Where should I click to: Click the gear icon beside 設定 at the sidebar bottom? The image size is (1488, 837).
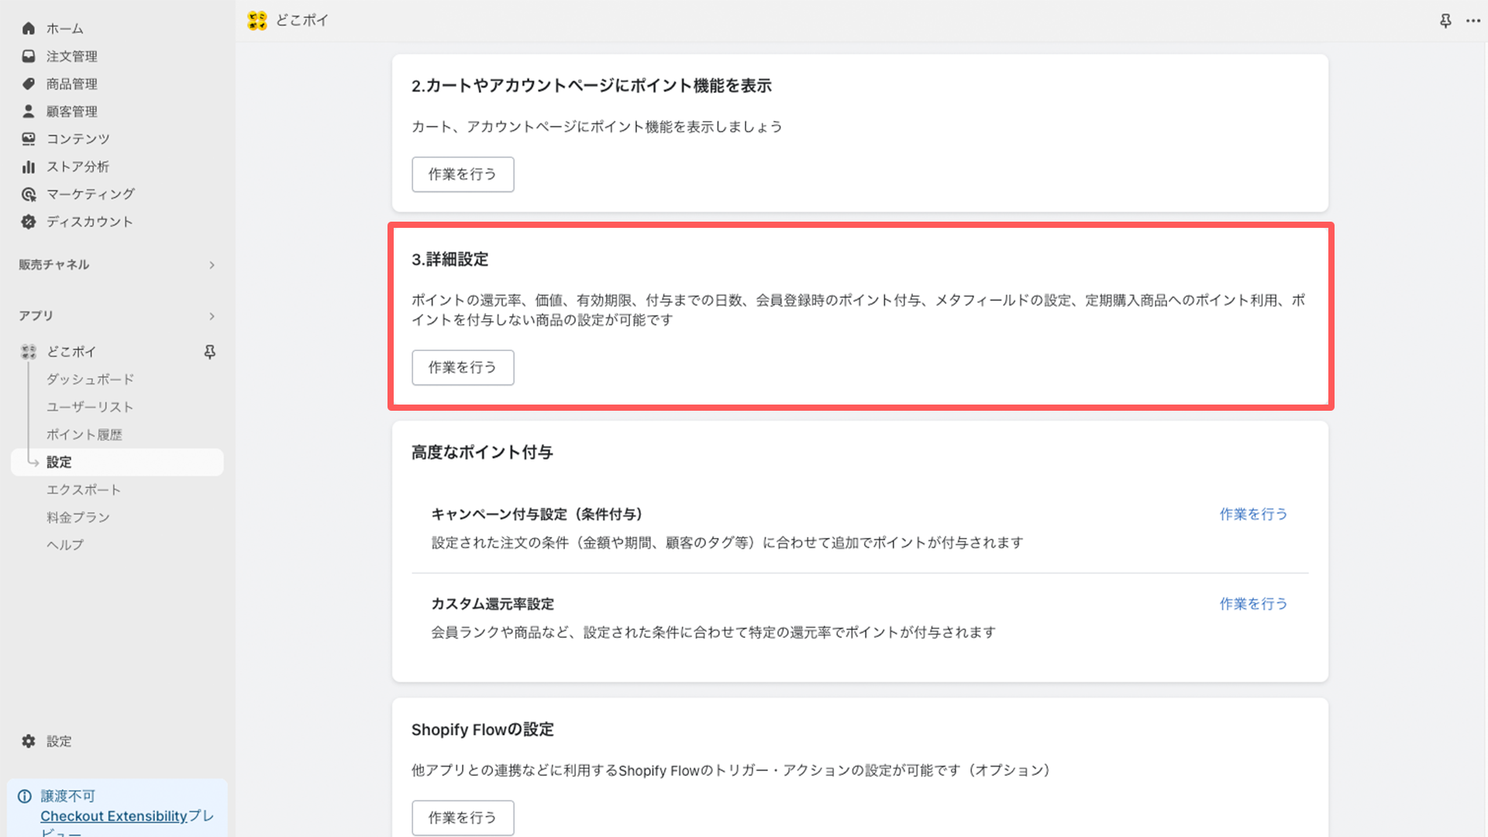(29, 741)
